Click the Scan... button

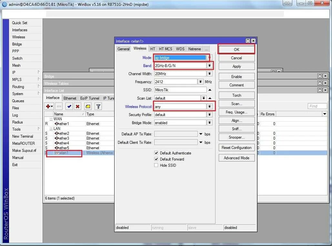236,104
